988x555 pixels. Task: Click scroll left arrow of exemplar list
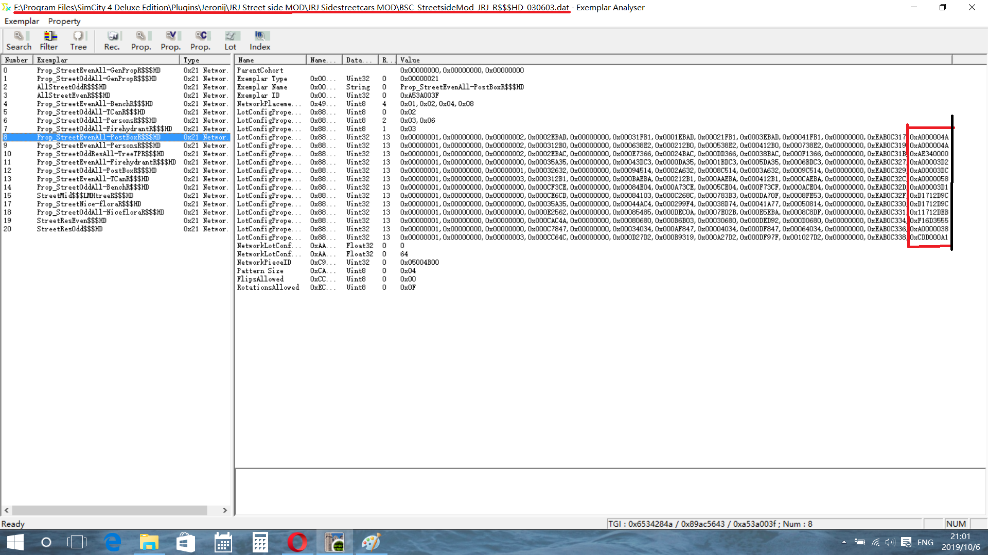point(7,510)
